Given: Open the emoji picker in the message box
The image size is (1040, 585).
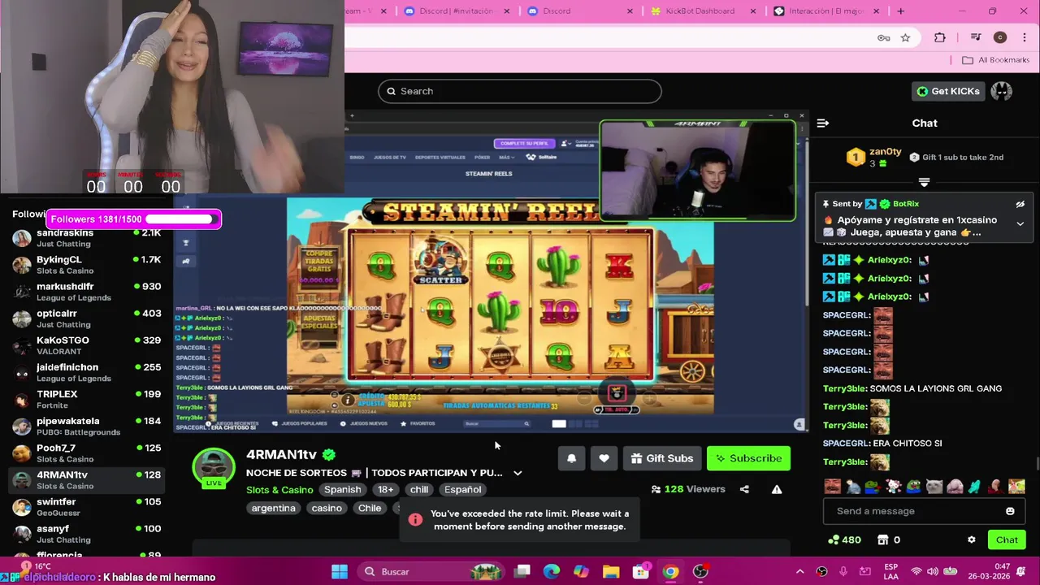Looking at the screenshot, I should tap(1010, 511).
